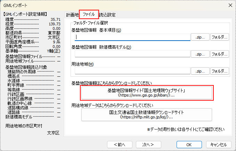Select the ファイル tab
Image resolution: width=236 pixels, height=151 pixels.
point(89,15)
